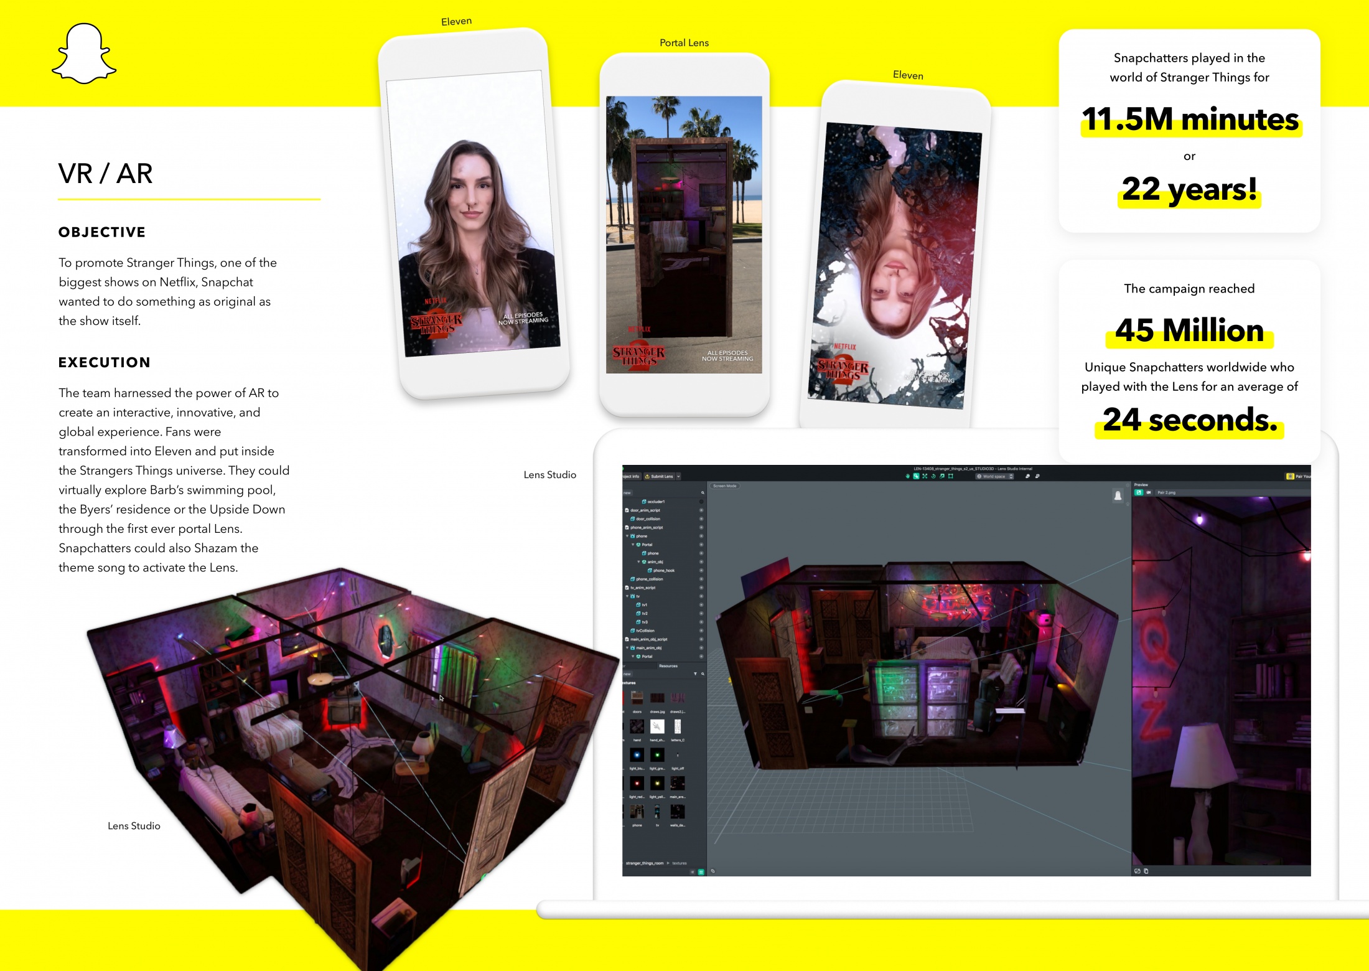Viewport: 1369px width, 971px height.
Task: Select the green light texture thumbnail
Action: coord(657,755)
